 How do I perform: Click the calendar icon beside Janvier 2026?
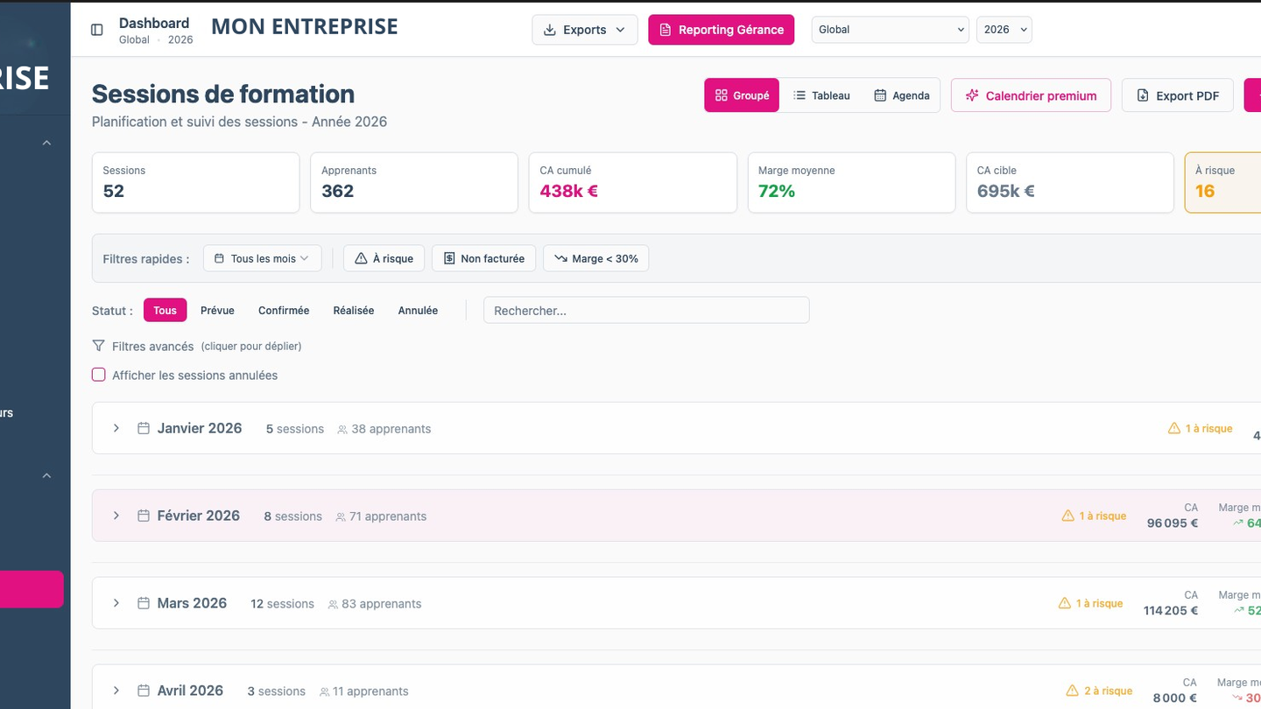pos(144,428)
